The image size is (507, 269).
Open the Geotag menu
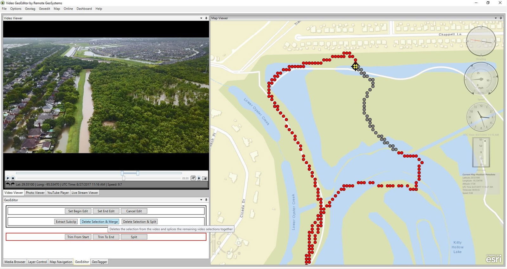(x=30, y=9)
